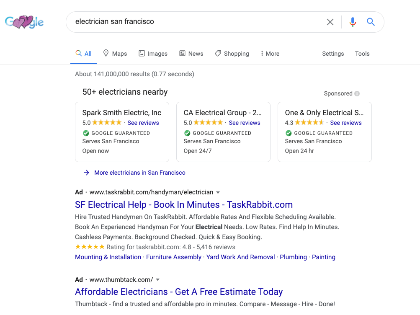Click the Google hearts logo
This screenshot has height=315, width=420.
pyautogui.click(x=24, y=22)
